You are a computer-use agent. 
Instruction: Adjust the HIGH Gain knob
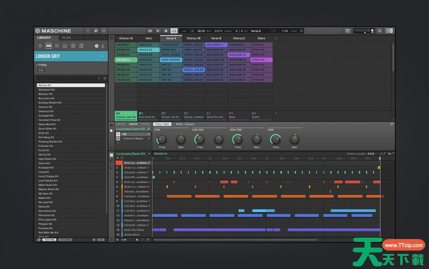pyautogui.click(x=294, y=139)
